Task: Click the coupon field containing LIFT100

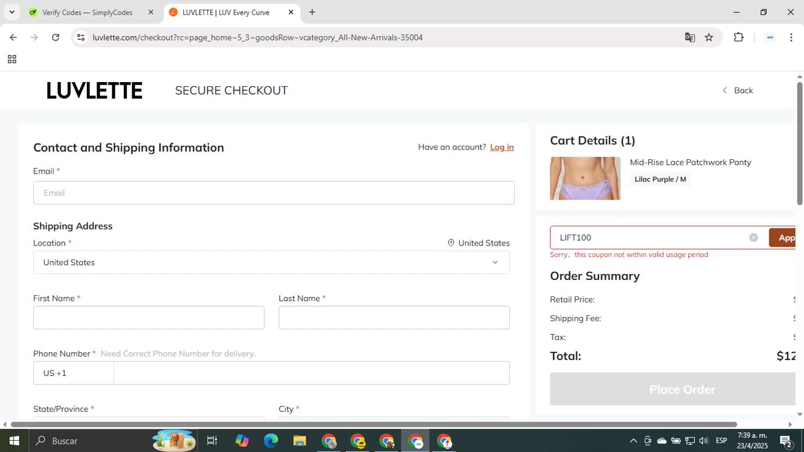Action: coord(651,238)
